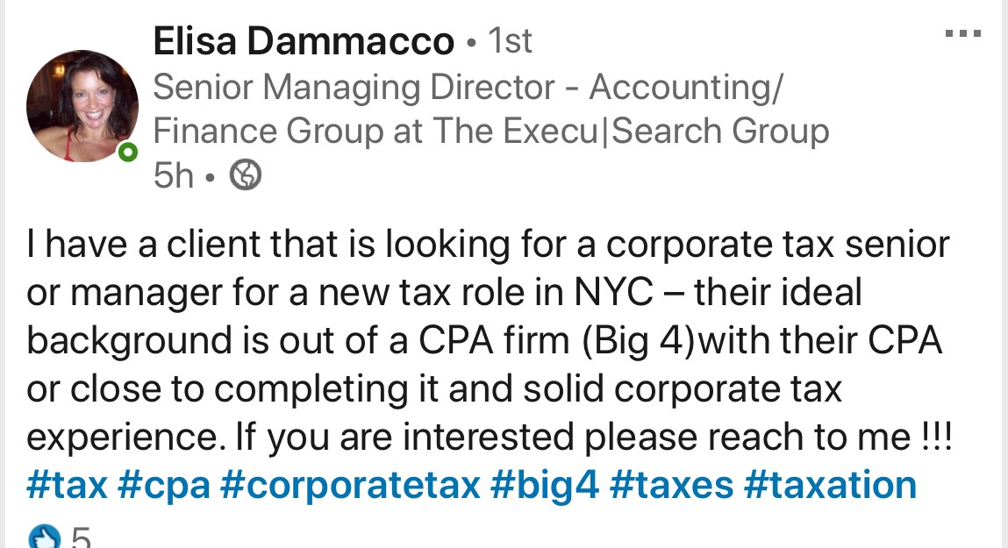
Task: Open the Elisa Dammacco name link
Action: (x=304, y=41)
